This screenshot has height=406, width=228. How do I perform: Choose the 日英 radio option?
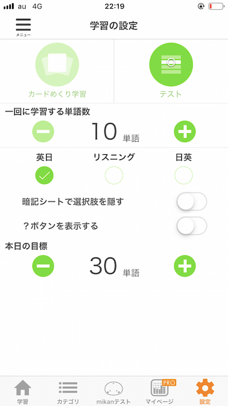click(184, 175)
